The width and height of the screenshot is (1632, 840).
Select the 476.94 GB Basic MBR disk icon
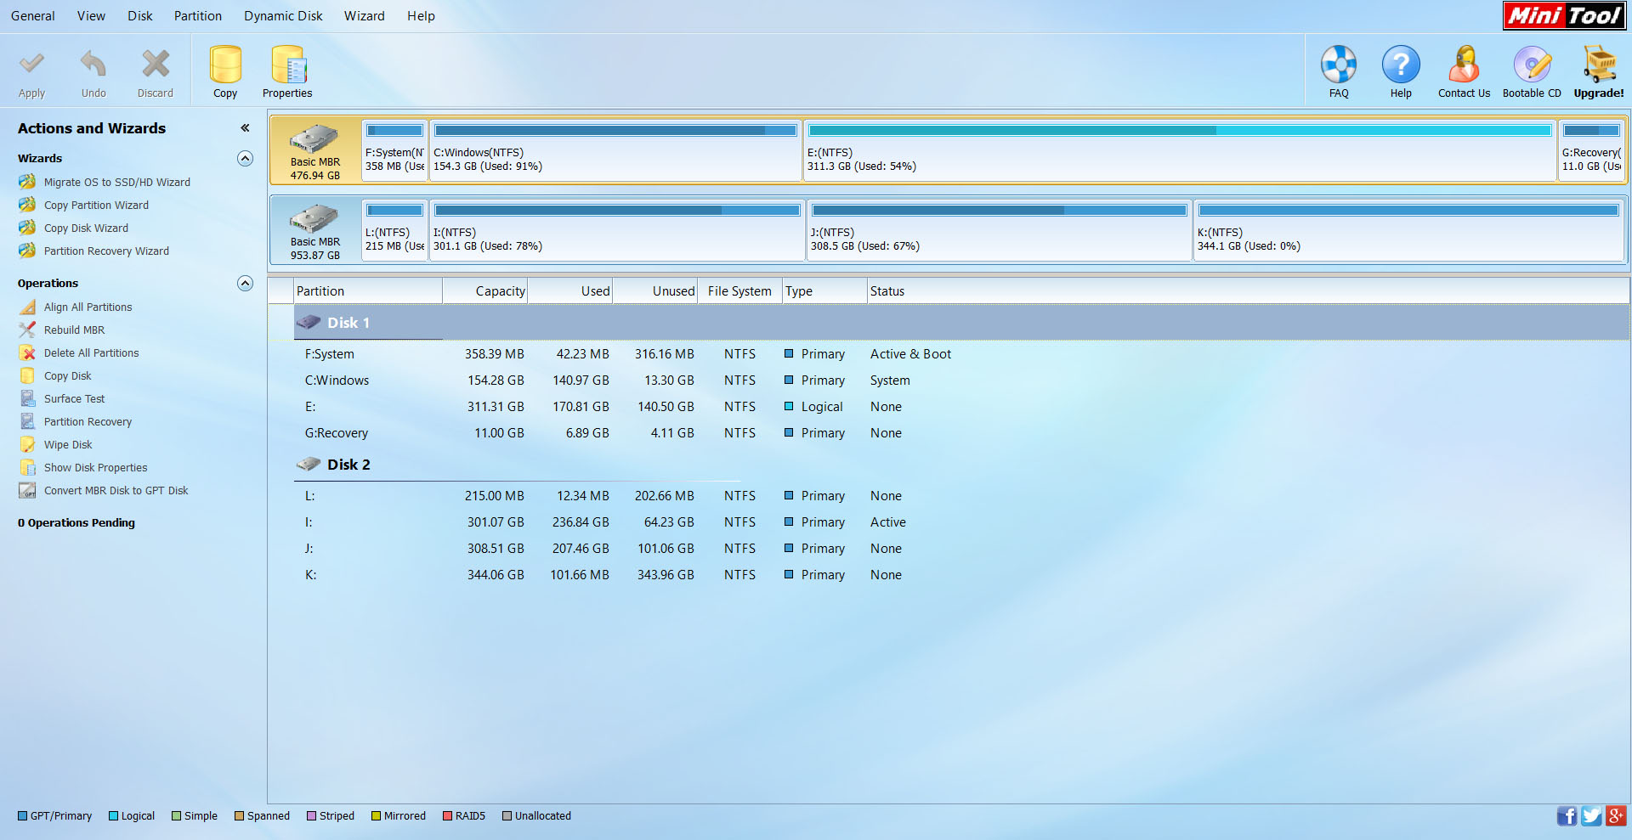coord(314,139)
